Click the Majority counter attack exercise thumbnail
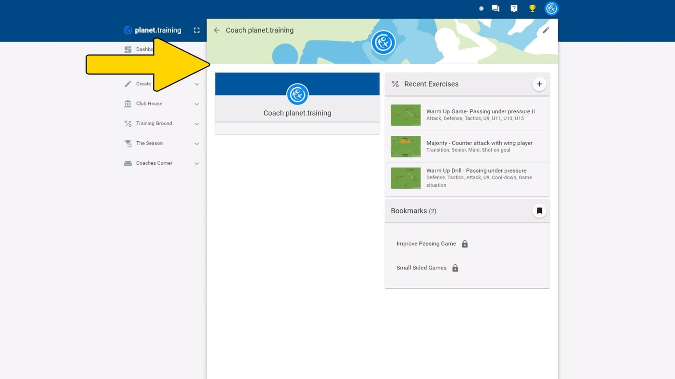675x379 pixels. point(405,146)
